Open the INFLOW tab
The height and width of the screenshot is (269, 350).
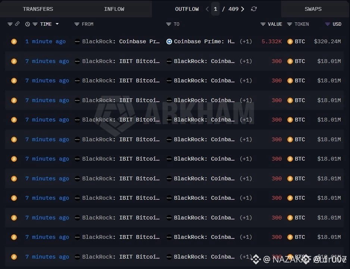tap(114, 9)
